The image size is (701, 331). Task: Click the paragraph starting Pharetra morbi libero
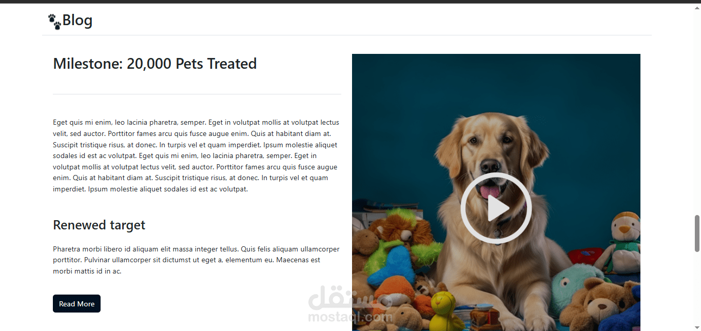point(197,260)
